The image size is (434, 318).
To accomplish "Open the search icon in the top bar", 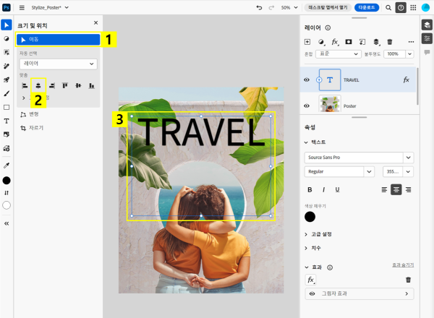I will (x=388, y=8).
